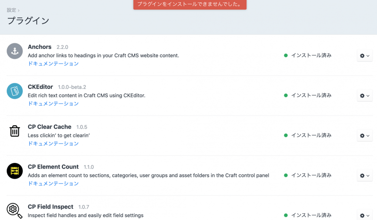Open the CKEditor gear settings menu
Viewport: 377px width, 220px height.
[364, 96]
